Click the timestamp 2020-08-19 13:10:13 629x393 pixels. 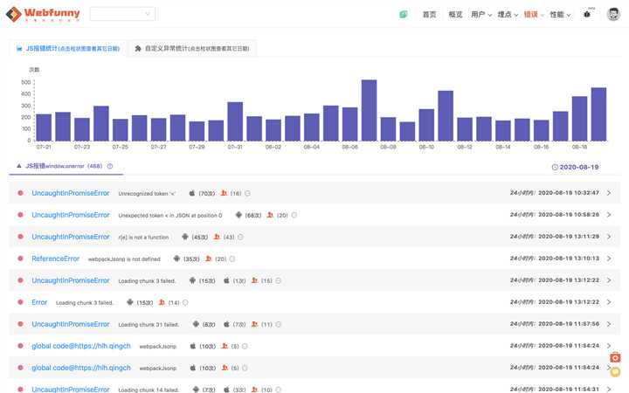(569, 259)
